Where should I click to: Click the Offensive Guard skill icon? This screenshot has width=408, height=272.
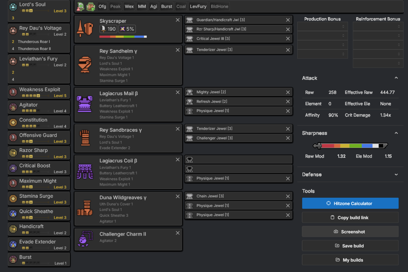point(13,138)
